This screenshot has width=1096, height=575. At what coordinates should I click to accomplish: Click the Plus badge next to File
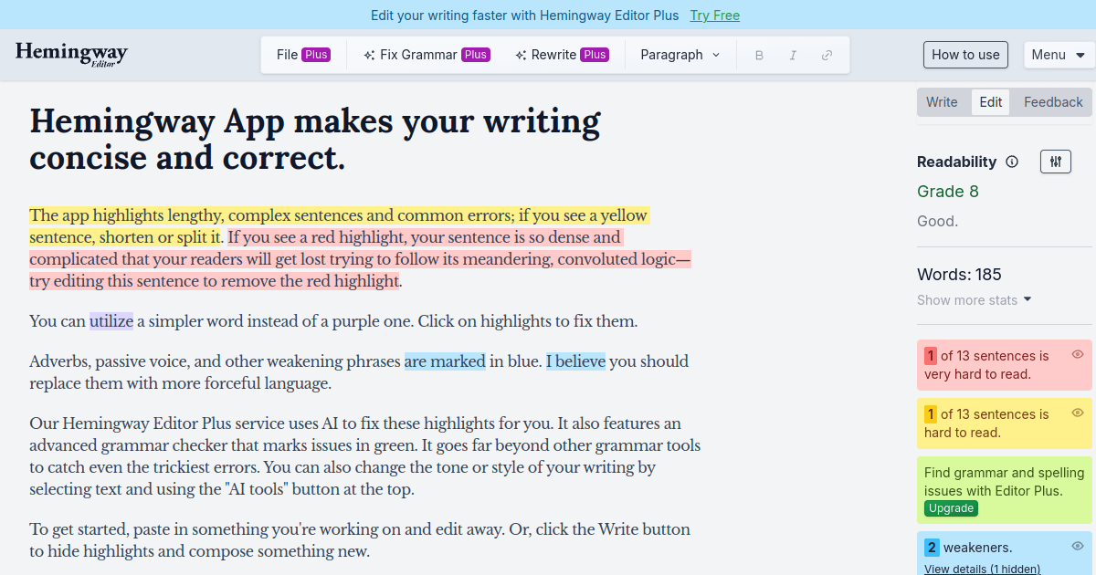pyautogui.click(x=316, y=55)
